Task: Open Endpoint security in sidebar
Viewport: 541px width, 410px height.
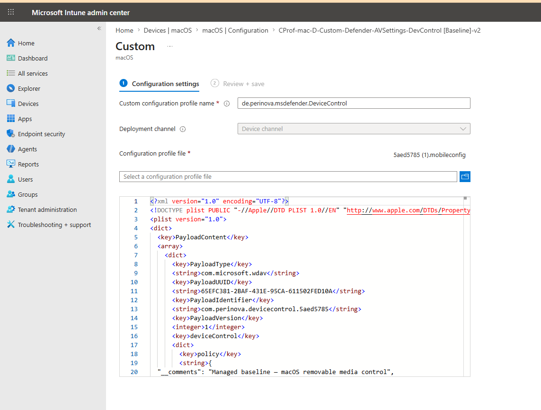Action: (x=41, y=134)
